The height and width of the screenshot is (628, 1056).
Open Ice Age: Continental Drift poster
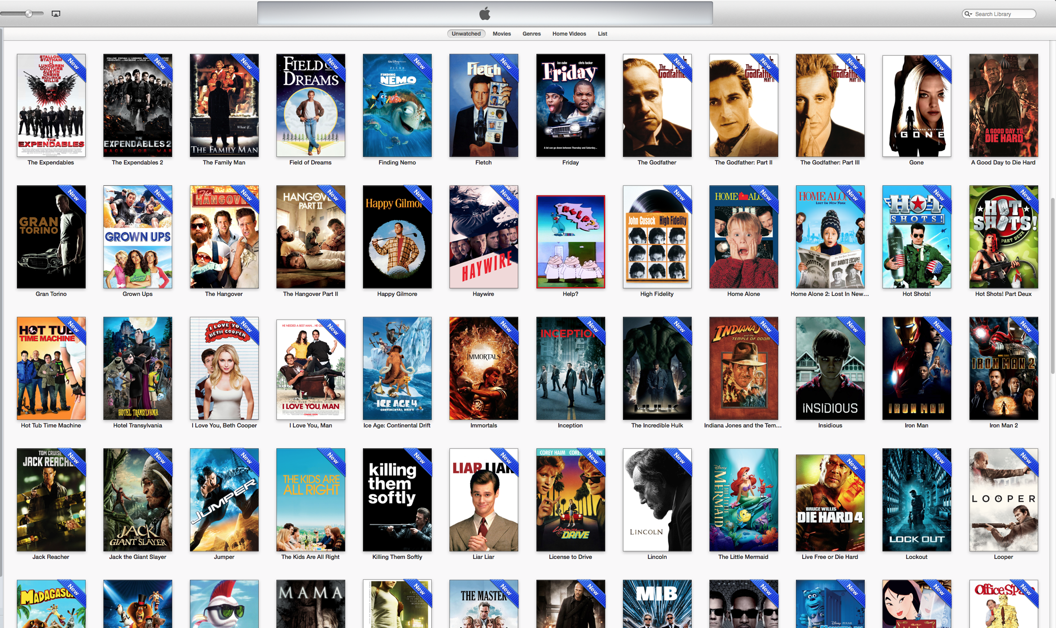click(x=397, y=368)
